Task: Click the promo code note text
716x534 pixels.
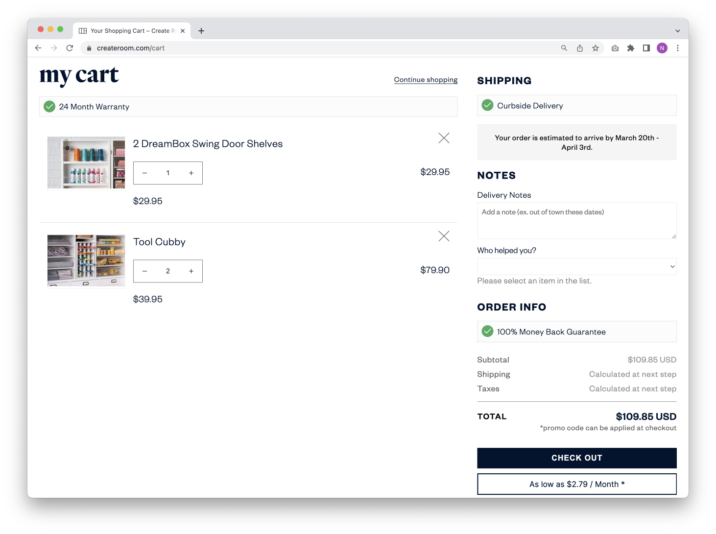Action: (x=608, y=428)
